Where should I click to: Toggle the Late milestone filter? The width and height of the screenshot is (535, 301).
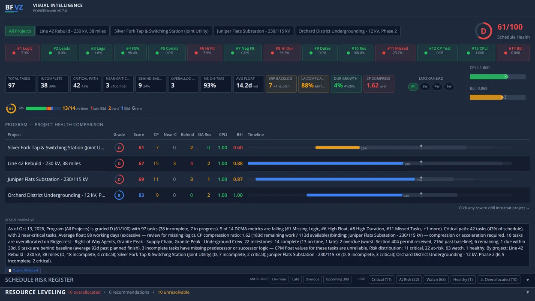click(296, 280)
